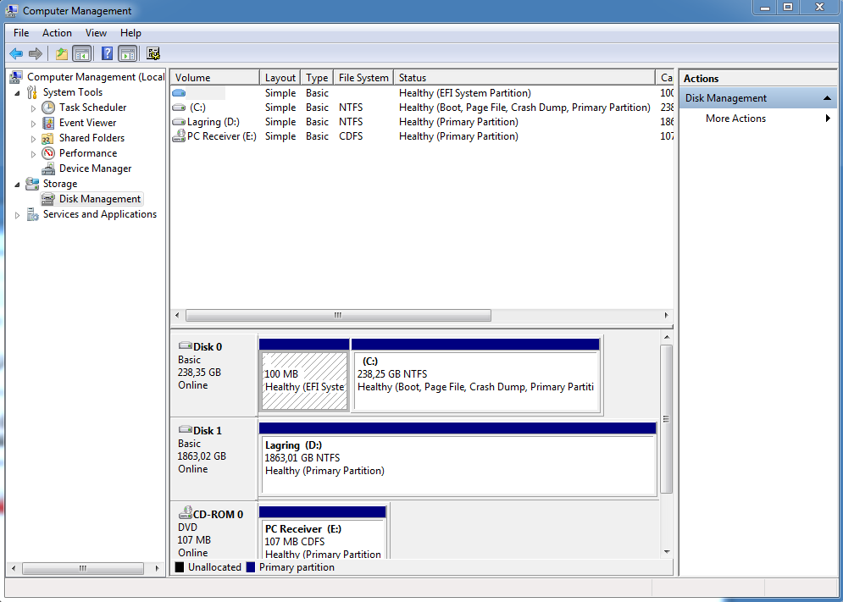
Task: Click the Disk 0 drive icon
Action: (186, 345)
